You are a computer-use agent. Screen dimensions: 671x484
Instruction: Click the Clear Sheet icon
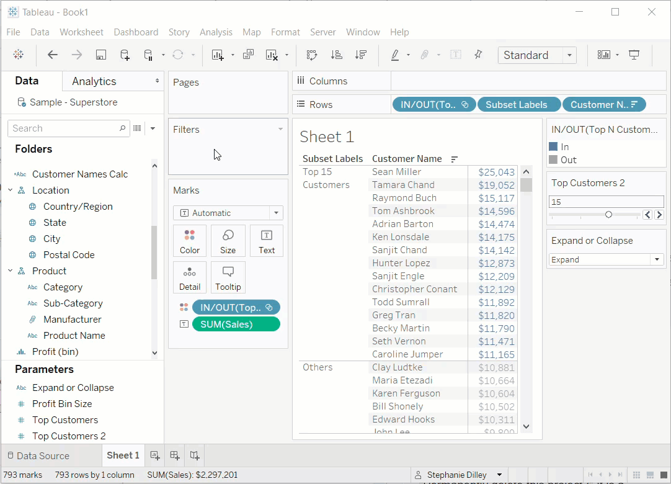click(x=272, y=55)
